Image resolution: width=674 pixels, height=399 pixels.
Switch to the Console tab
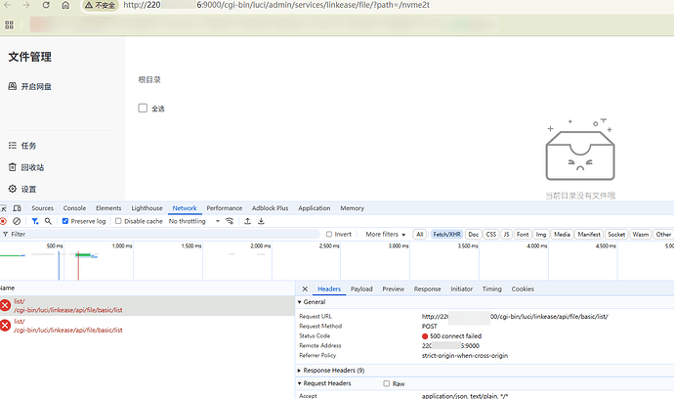point(74,208)
